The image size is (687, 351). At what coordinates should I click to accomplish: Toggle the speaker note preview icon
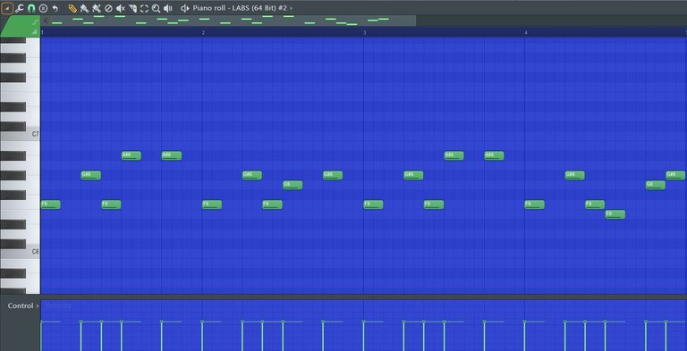click(185, 8)
